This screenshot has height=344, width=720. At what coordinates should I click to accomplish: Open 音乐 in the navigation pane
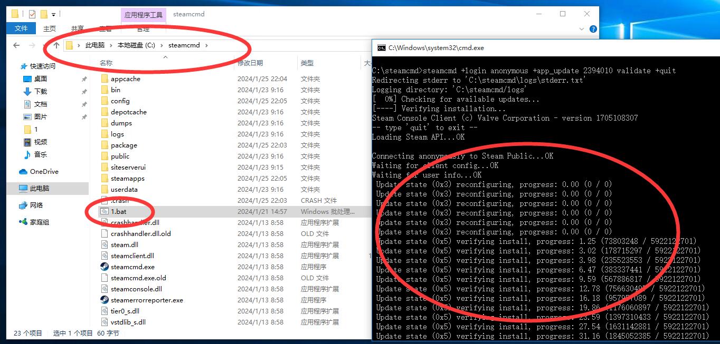tap(41, 155)
